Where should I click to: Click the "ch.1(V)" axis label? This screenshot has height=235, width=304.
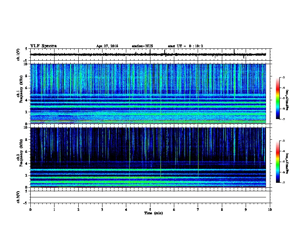pos(18,55)
